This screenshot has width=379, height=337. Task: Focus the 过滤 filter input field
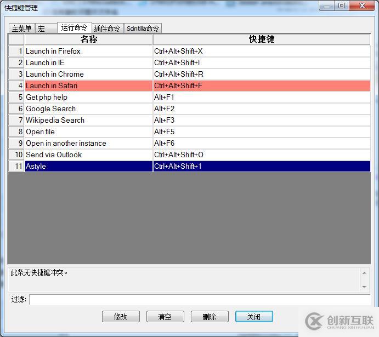pyautogui.click(x=200, y=300)
